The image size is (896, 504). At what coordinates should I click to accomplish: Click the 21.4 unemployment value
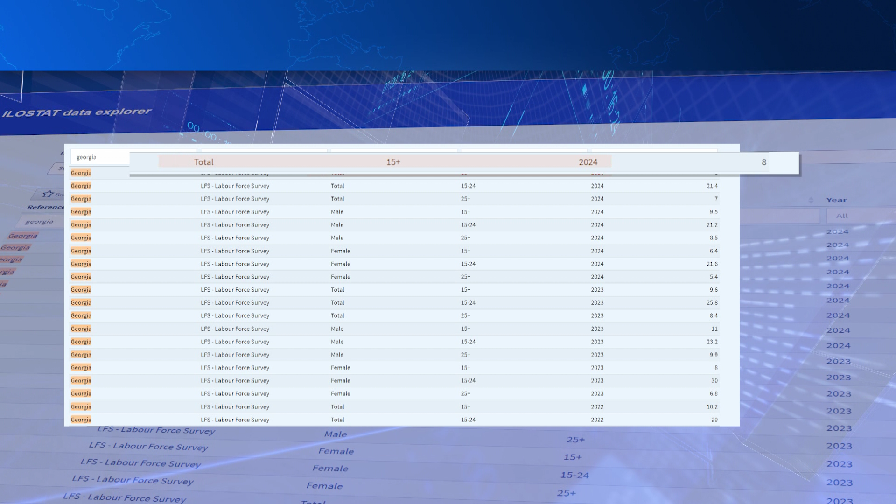tap(712, 186)
